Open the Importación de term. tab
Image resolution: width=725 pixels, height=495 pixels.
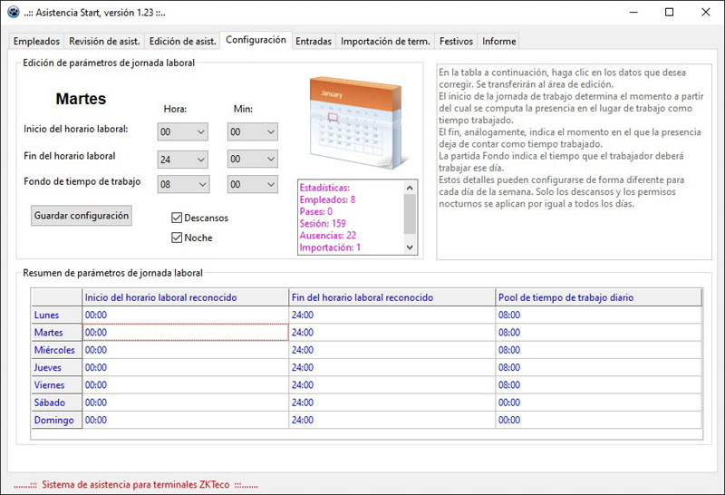(385, 42)
